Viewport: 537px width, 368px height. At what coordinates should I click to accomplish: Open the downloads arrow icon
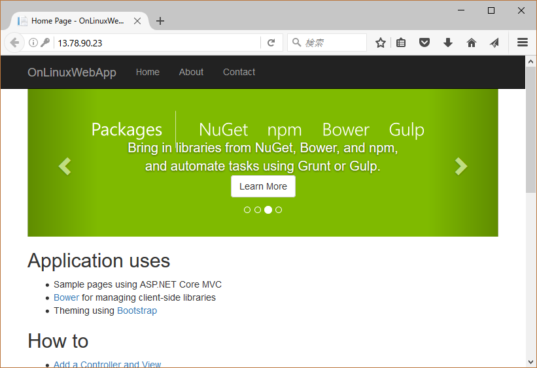point(448,42)
